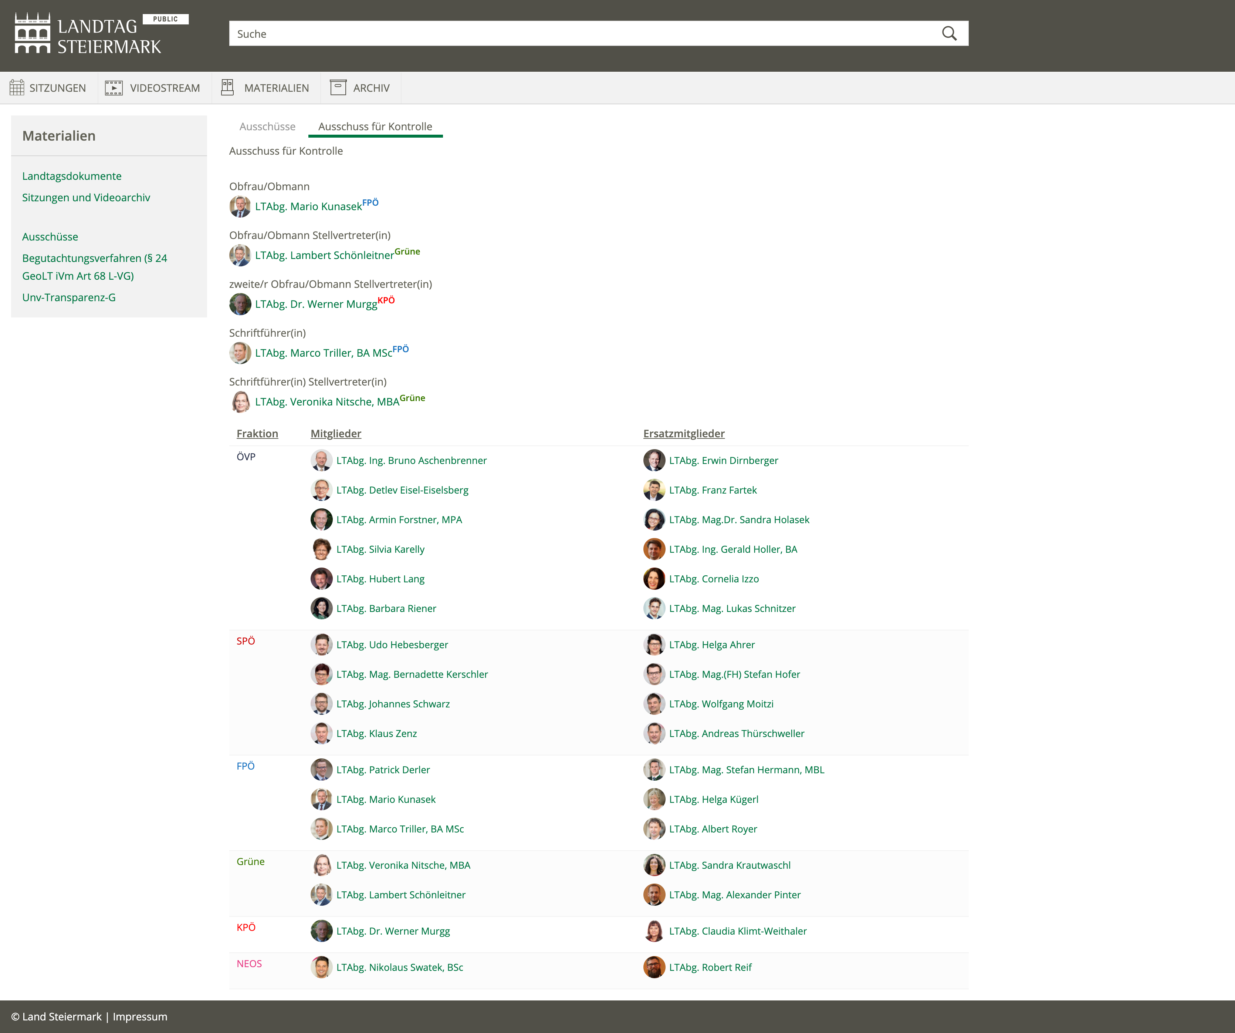
Task: Click Mario Kunasek's Obmann portrait
Action: (x=240, y=206)
